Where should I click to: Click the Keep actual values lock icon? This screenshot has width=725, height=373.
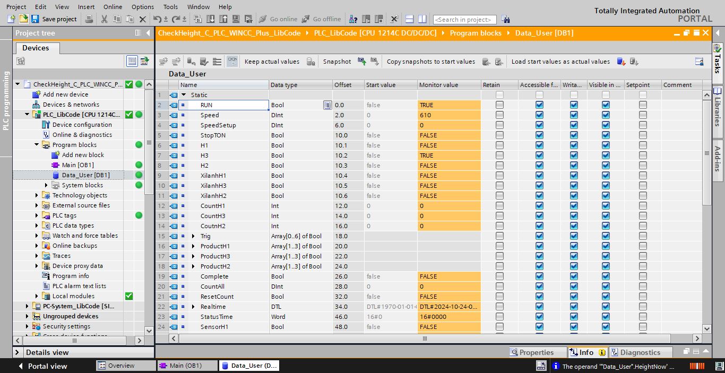pyautogui.click(x=311, y=62)
